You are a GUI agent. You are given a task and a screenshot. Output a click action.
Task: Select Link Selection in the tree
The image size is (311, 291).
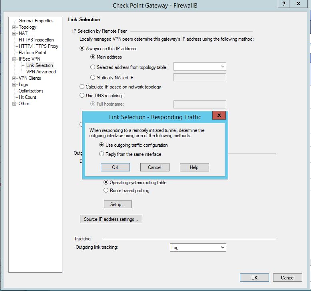coord(40,65)
